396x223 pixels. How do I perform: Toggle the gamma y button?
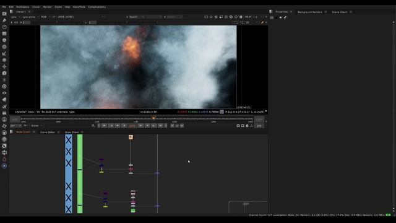coord(86,22)
